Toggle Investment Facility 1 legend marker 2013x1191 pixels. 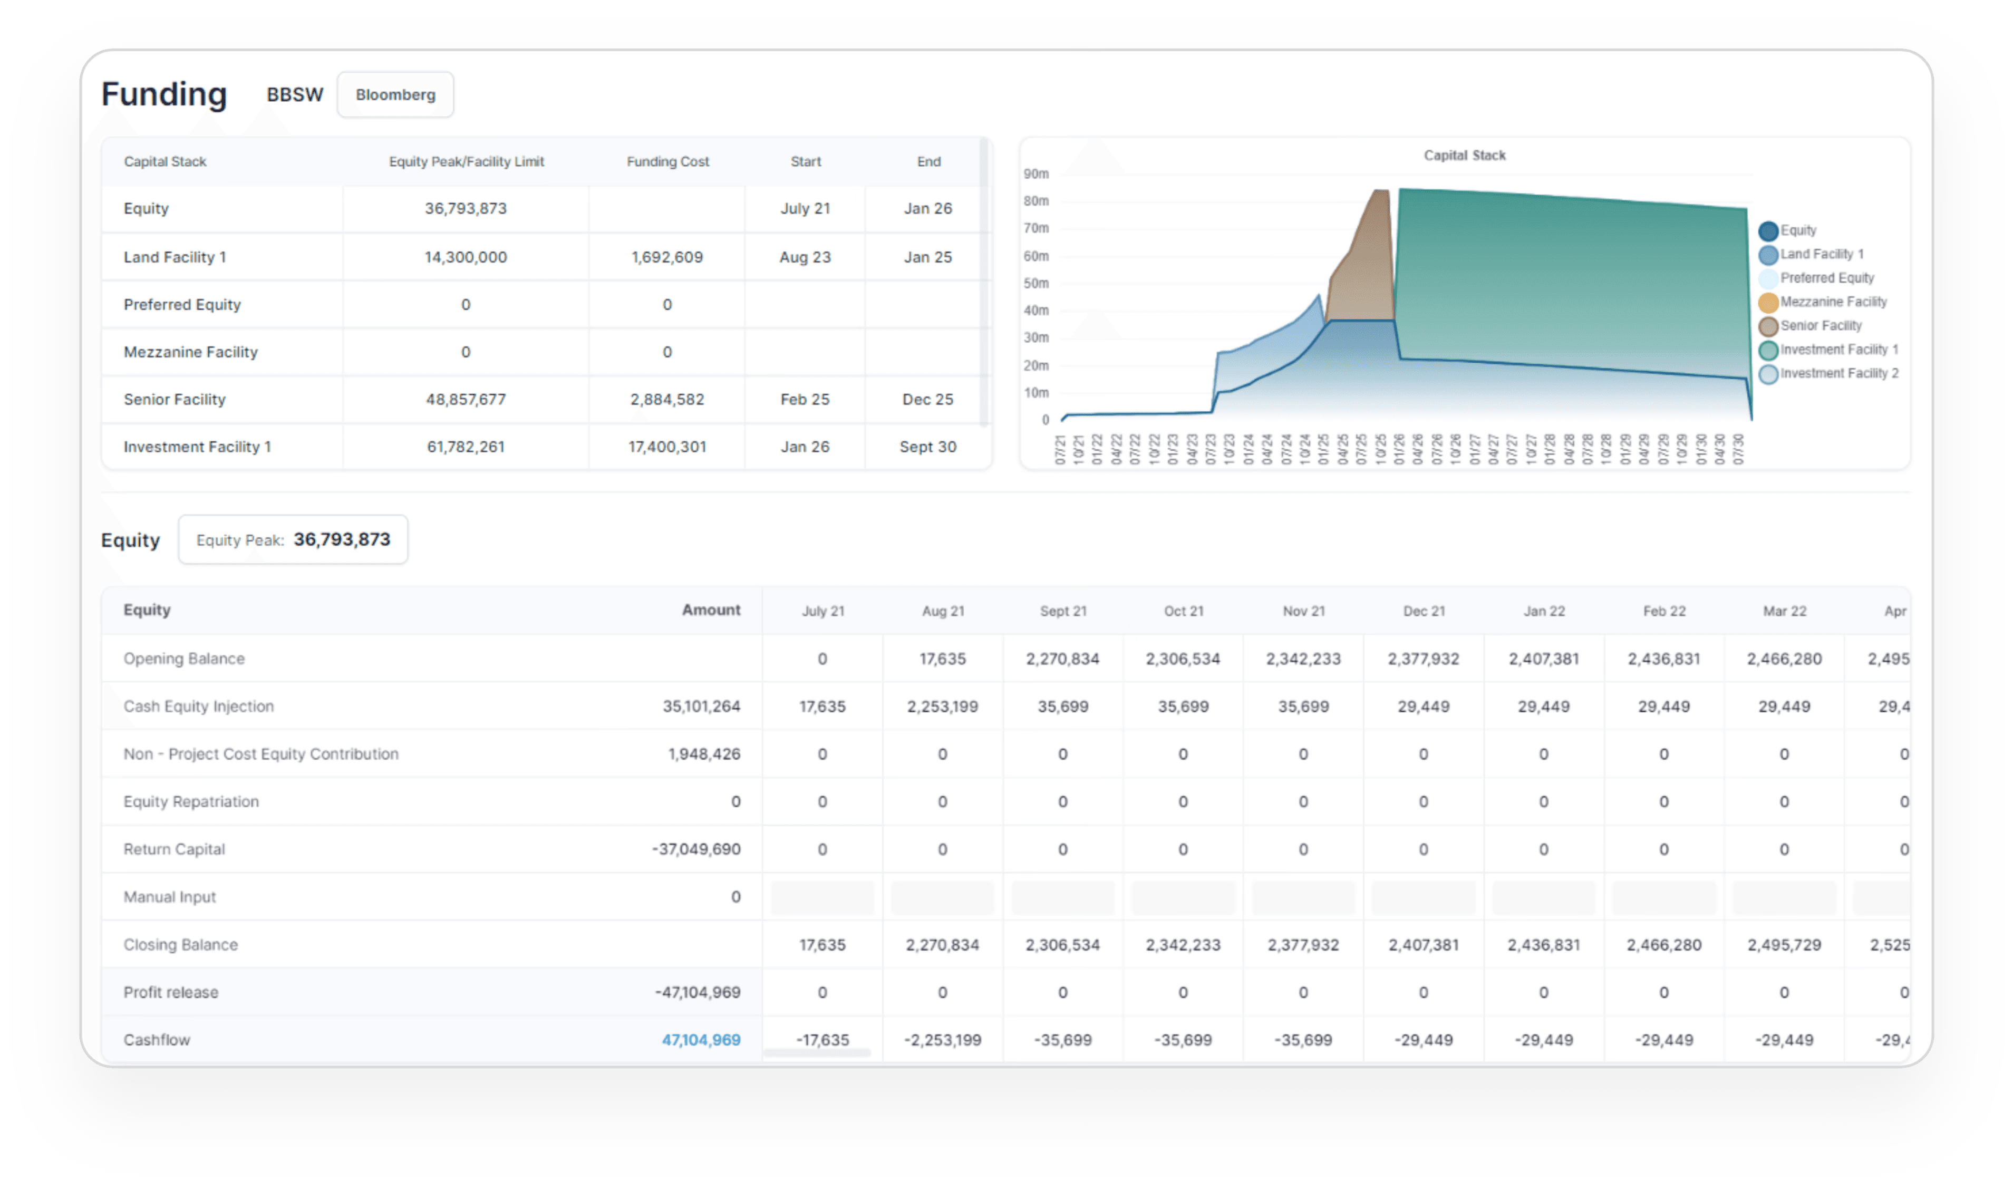[1767, 351]
